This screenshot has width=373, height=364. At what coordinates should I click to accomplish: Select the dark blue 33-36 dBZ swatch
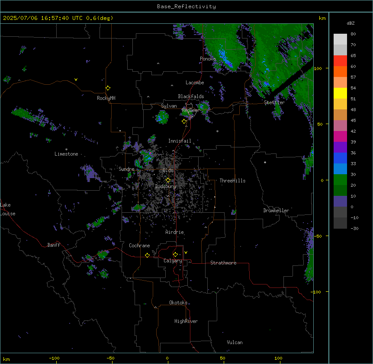[340, 158]
